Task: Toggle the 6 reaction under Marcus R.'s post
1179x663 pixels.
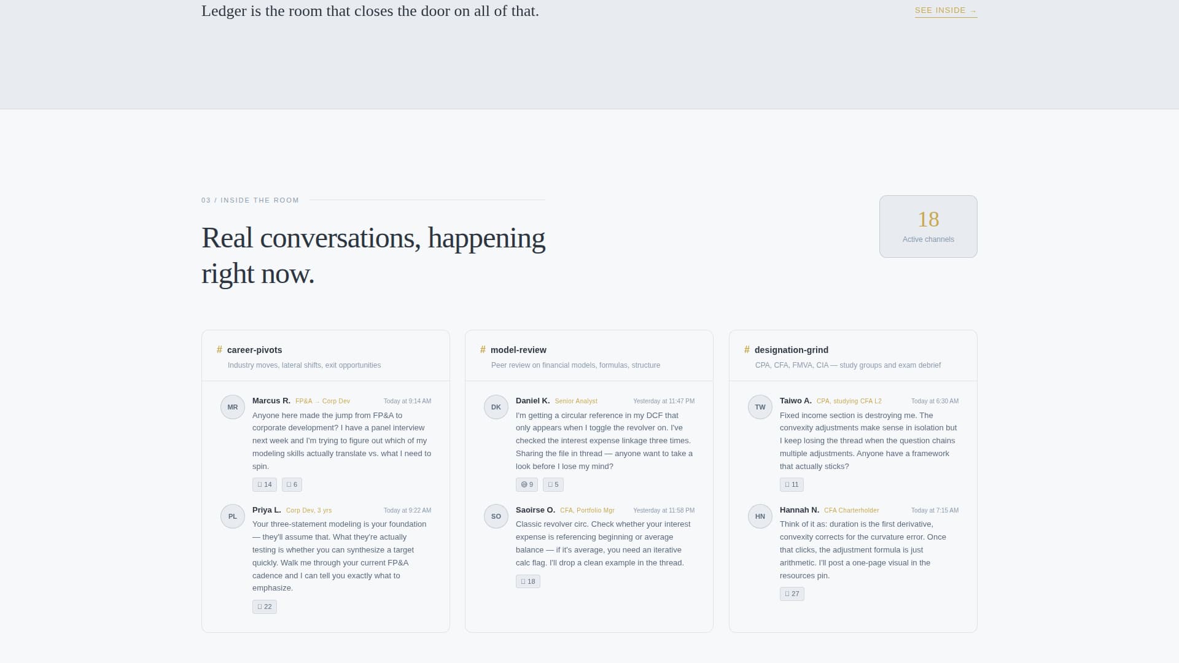Action: [292, 484]
